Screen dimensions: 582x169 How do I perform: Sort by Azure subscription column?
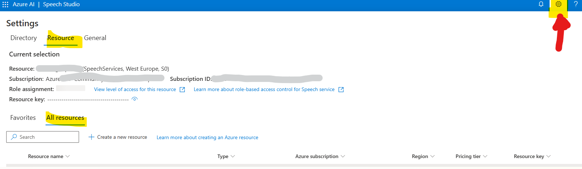(x=320, y=156)
